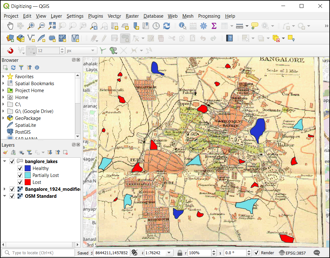Click the Browser filter funnel icon
Viewport: 330px width, 258px height.
click(x=21, y=67)
